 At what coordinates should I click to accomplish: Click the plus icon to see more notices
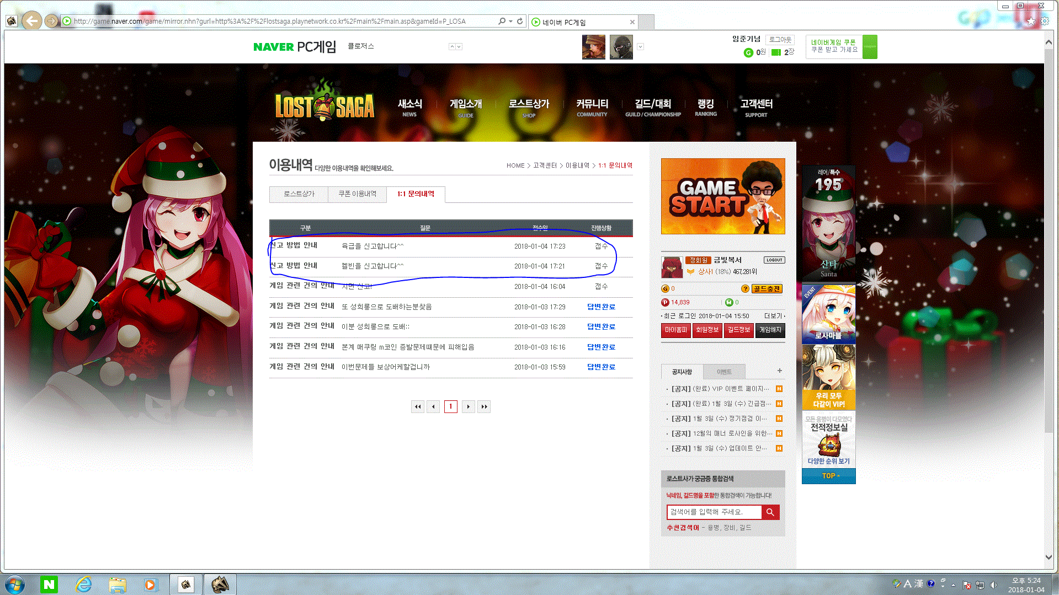click(779, 371)
